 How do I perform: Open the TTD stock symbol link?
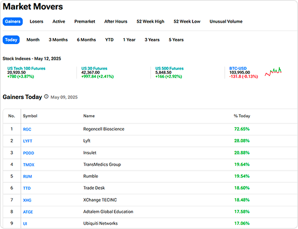click(x=27, y=188)
